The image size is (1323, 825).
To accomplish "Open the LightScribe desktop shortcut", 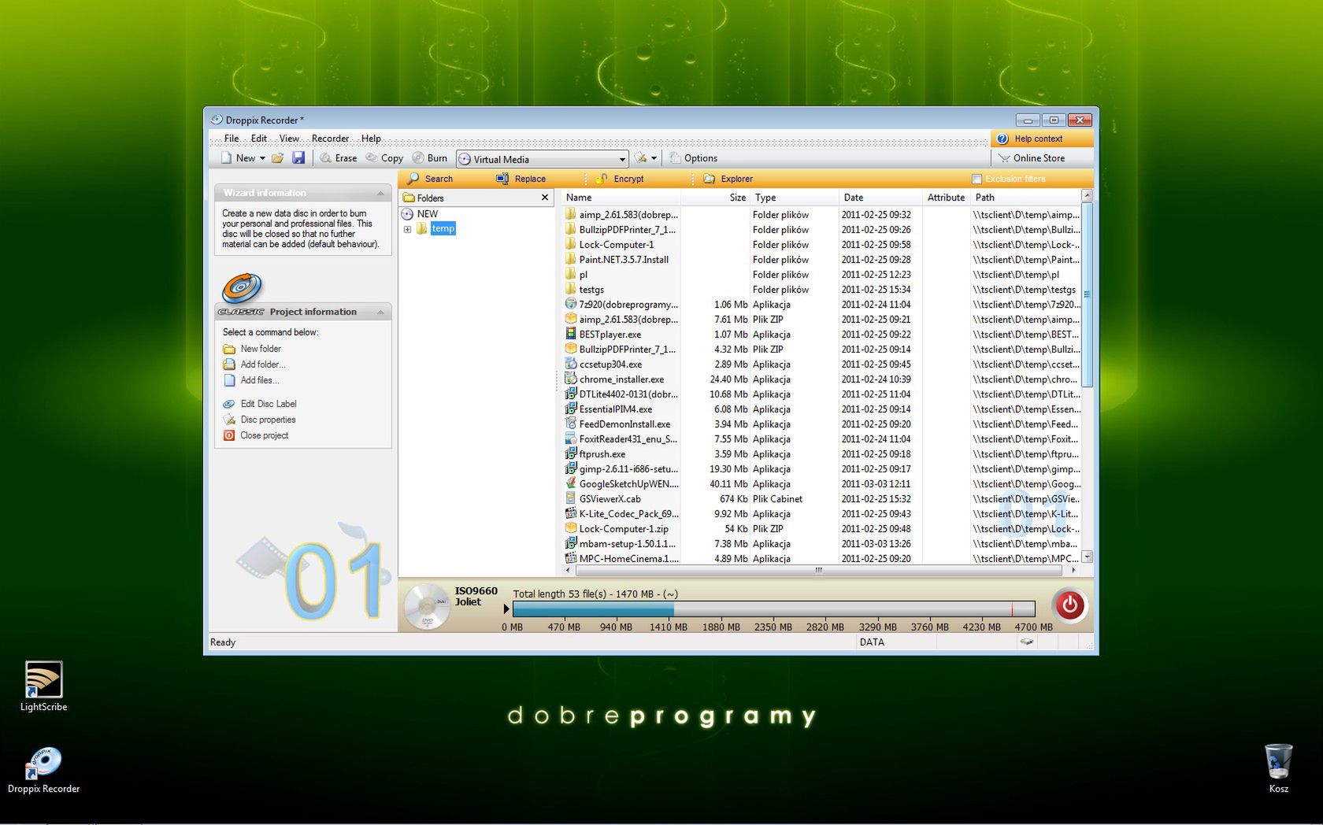I will coord(43,687).
